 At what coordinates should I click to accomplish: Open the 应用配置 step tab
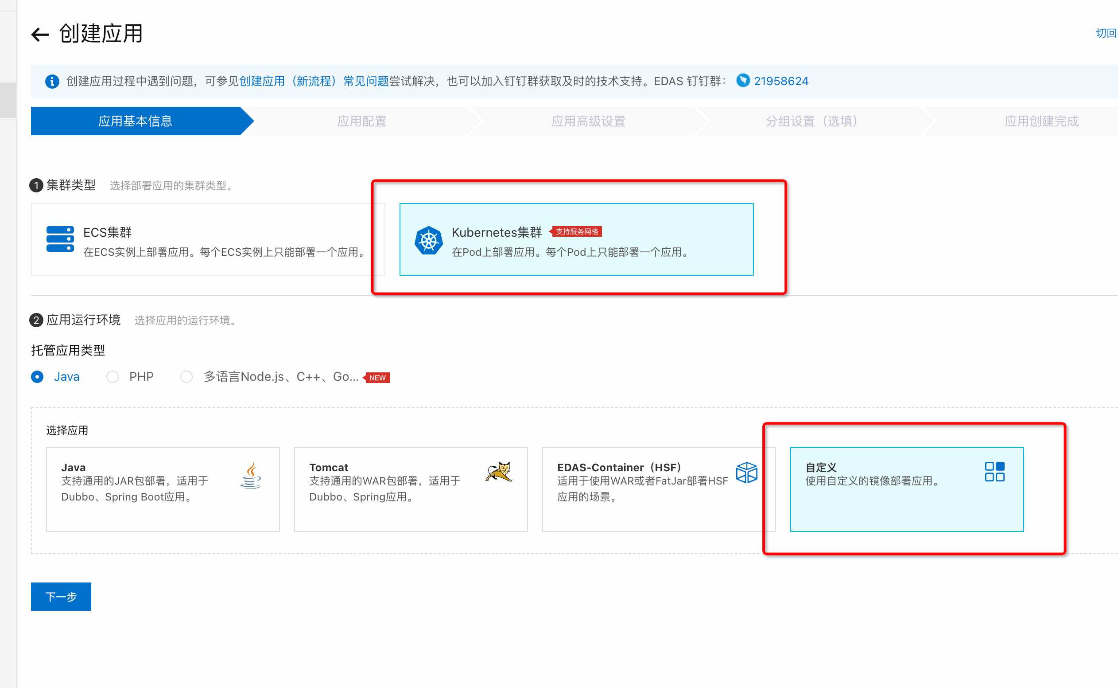tap(362, 121)
